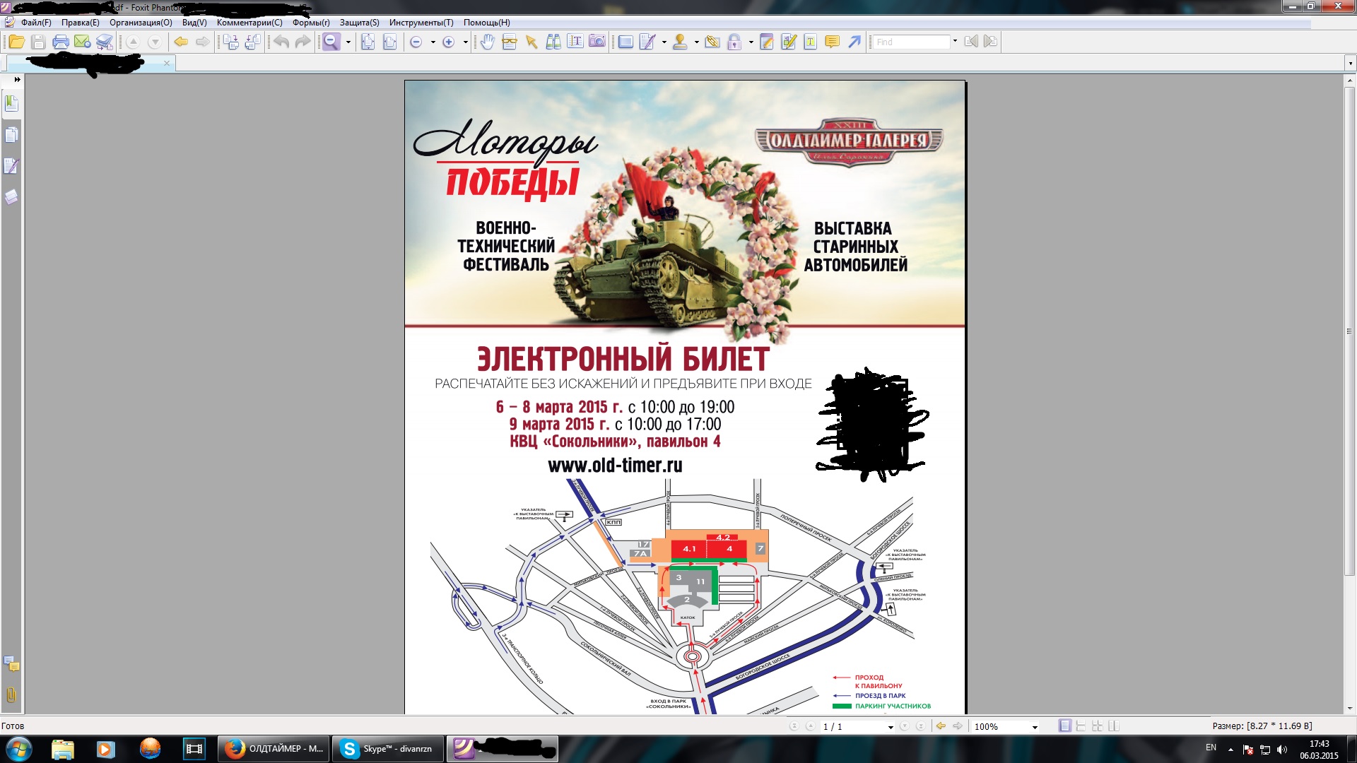Image resolution: width=1357 pixels, height=763 pixels.
Task: Click Find Previous button beside search box
Action: pos(971,42)
